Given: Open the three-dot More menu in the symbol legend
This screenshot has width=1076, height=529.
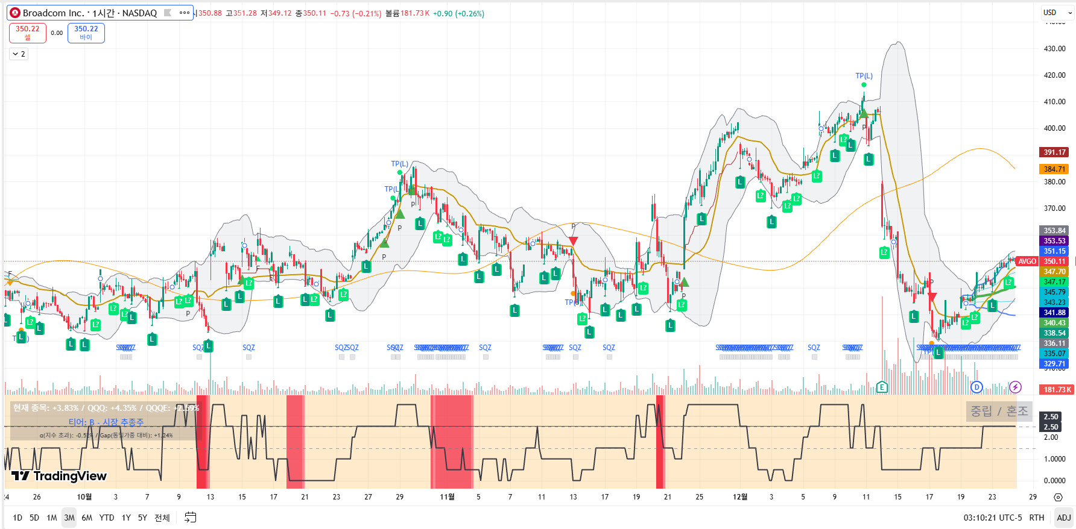Looking at the screenshot, I should [185, 13].
